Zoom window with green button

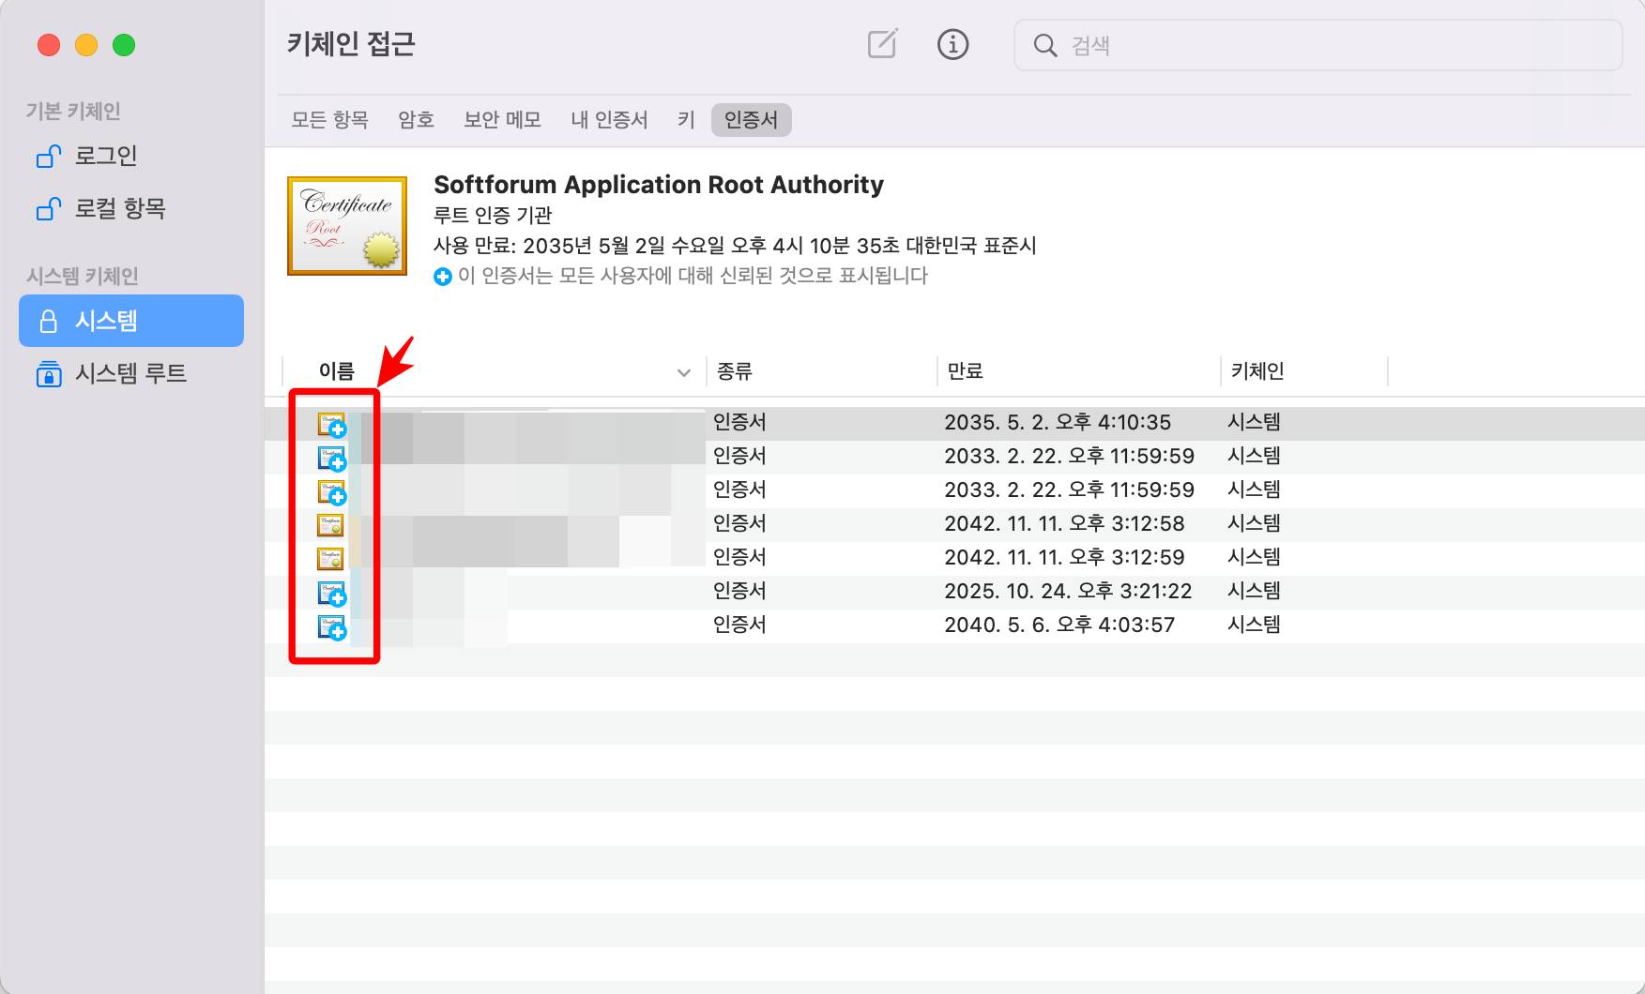click(124, 45)
